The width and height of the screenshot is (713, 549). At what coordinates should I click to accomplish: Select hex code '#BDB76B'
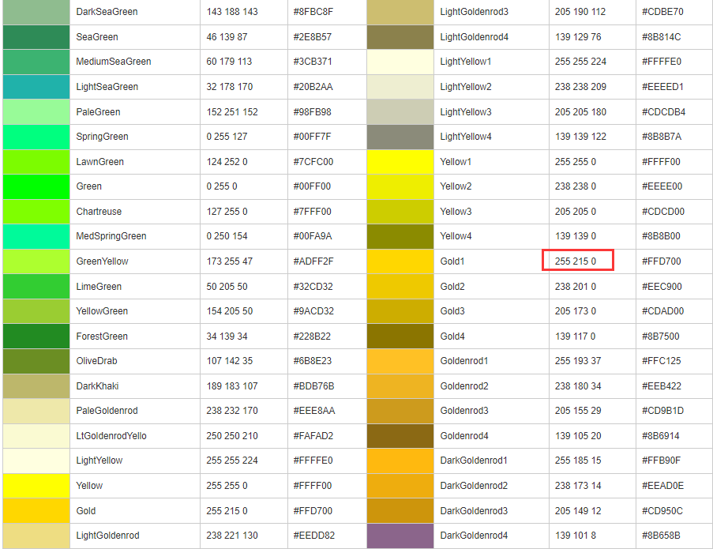(313, 386)
